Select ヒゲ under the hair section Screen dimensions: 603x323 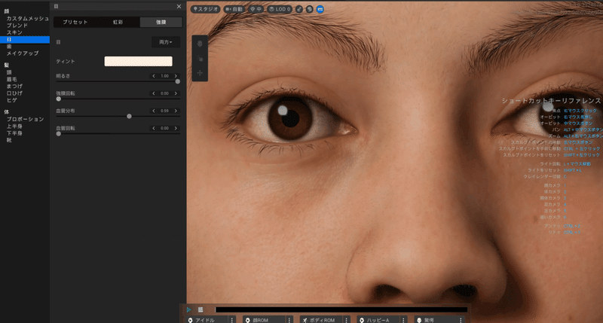[x=11, y=100]
